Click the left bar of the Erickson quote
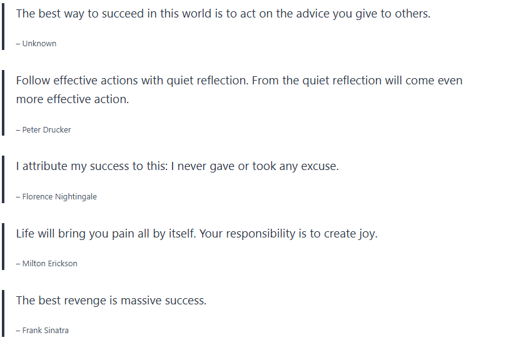 pyautogui.click(x=3, y=247)
